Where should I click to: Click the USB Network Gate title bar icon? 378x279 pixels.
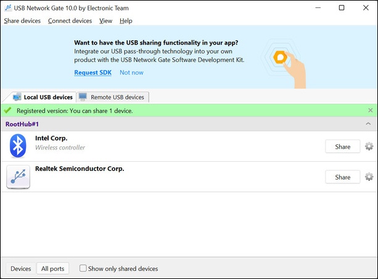[8, 8]
